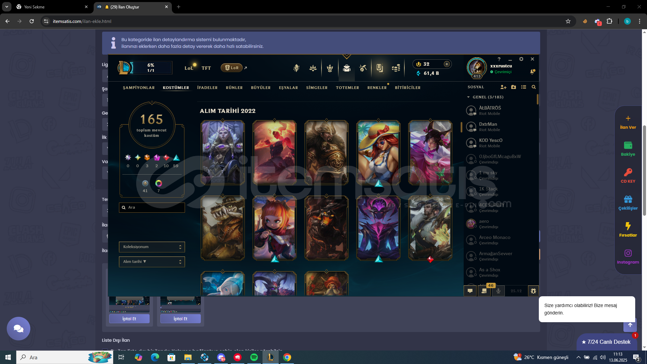Click the League of Legends logo icon

pyautogui.click(x=125, y=68)
